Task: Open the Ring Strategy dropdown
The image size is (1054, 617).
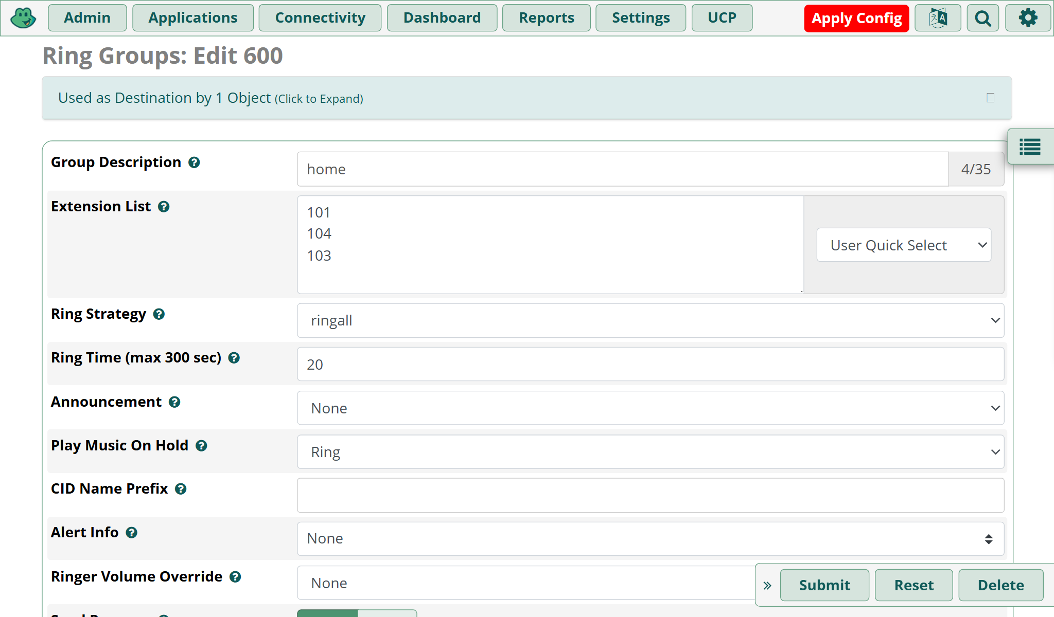Action: click(x=651, y=320)
